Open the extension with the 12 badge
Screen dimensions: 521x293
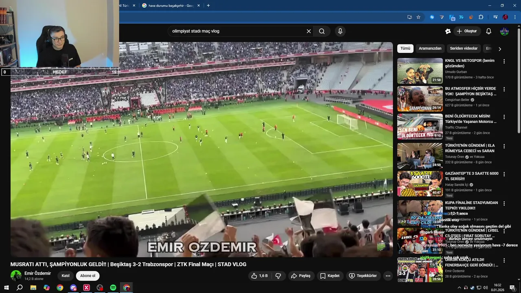click(452, 17)
